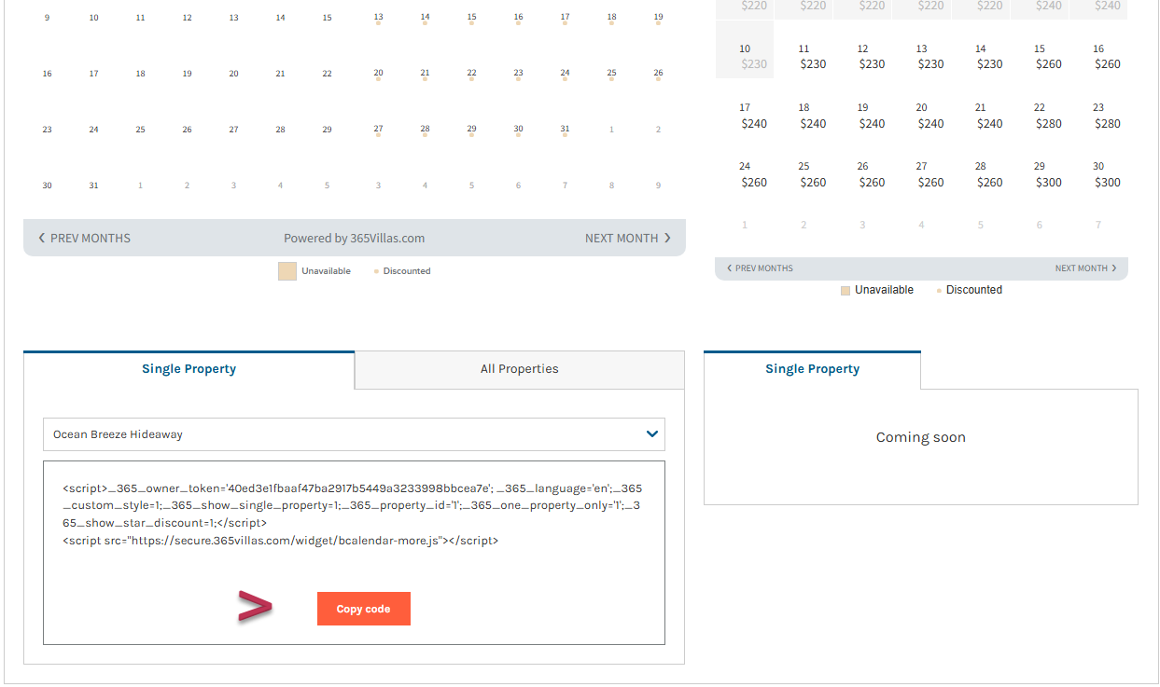1160x687 pixels.
Task: Select day 30 priced $300
Action: tap(1107, 174)
